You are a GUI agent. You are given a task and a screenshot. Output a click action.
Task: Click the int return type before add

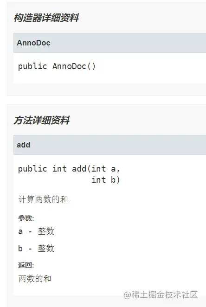click(x=59, y=169)
